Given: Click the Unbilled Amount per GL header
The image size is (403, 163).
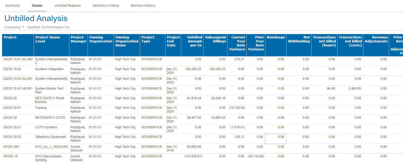Looking at the screenshot, I should tap(195, 41).
